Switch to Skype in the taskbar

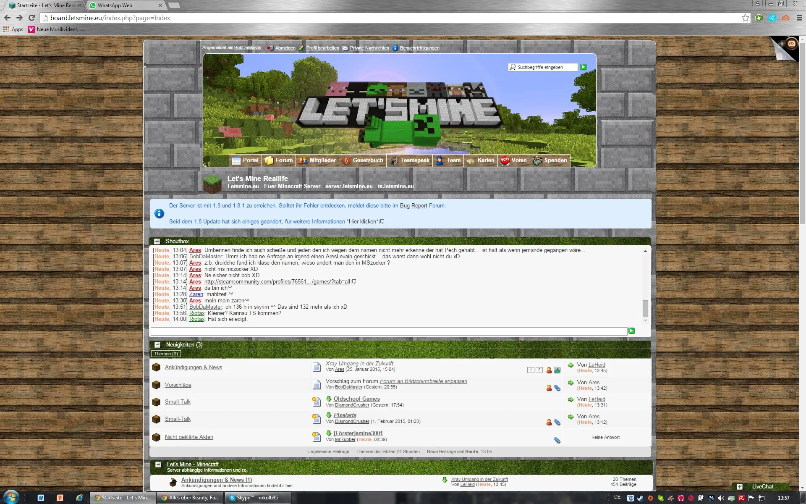coord(259,498)
